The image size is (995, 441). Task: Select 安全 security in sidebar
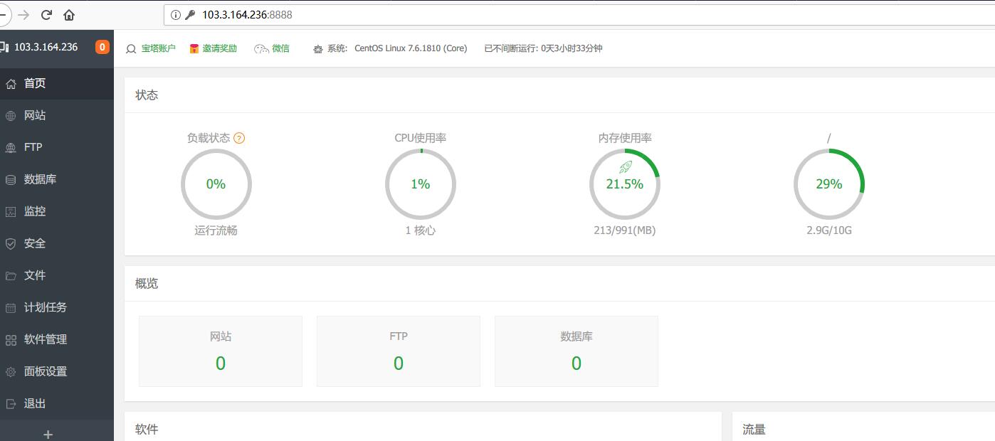pyautogui.click(x=35, y=243)
